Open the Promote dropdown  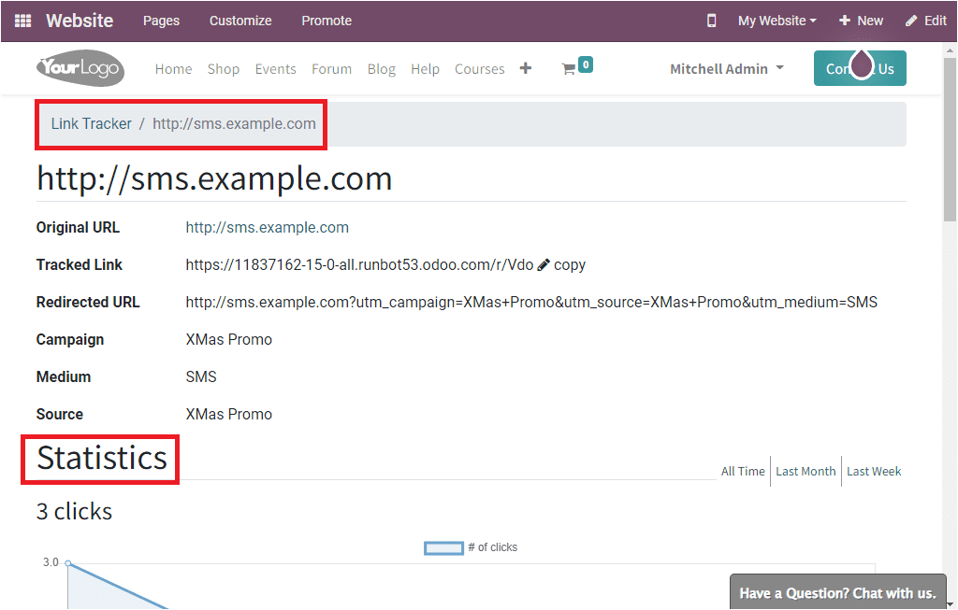coord(326,20)
